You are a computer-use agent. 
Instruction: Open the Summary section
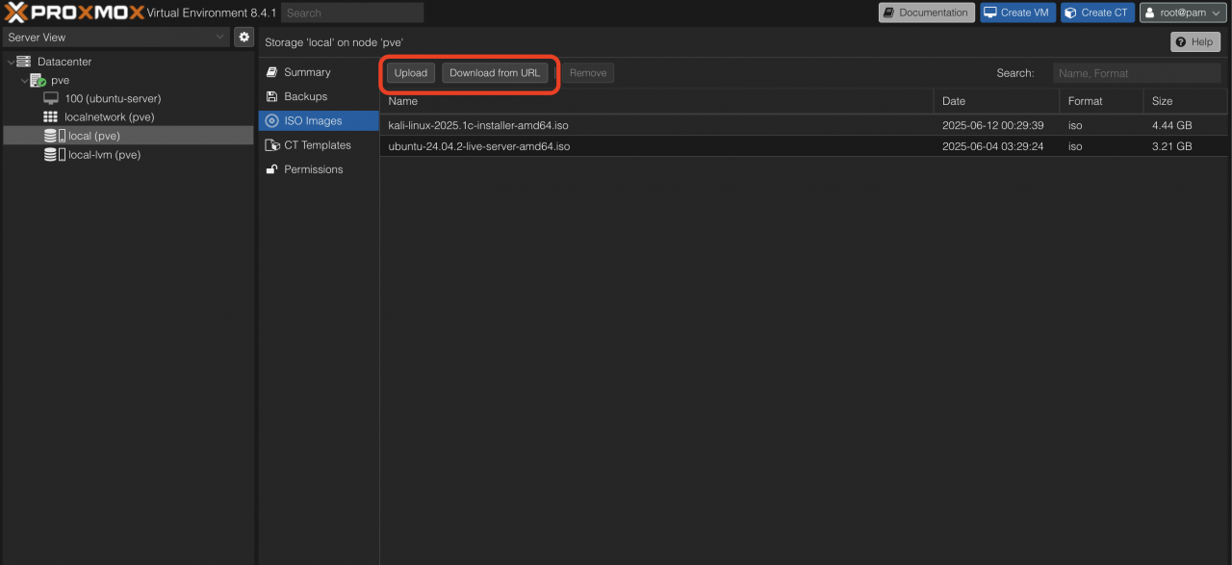click(x=319, y=72)
